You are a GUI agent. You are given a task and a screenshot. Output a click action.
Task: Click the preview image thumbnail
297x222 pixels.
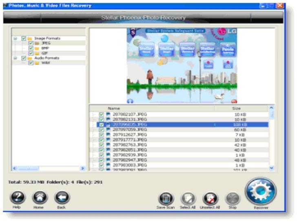point(182,66)
